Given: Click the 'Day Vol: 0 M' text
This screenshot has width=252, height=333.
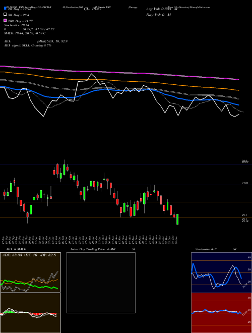Looking at the screenshot, I should click(x=158, y=15).
